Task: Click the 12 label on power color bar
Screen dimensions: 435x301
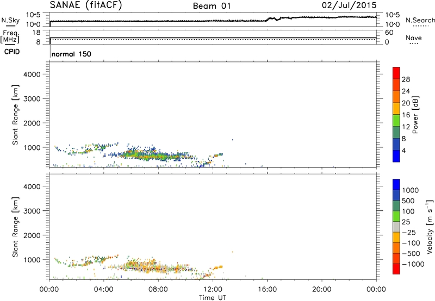Action: point(406,127)
